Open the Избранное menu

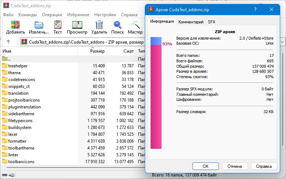[x=78, y=15]
